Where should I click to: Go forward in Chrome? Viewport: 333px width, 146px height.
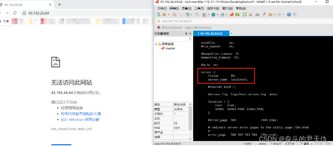(x=7, y=13)
